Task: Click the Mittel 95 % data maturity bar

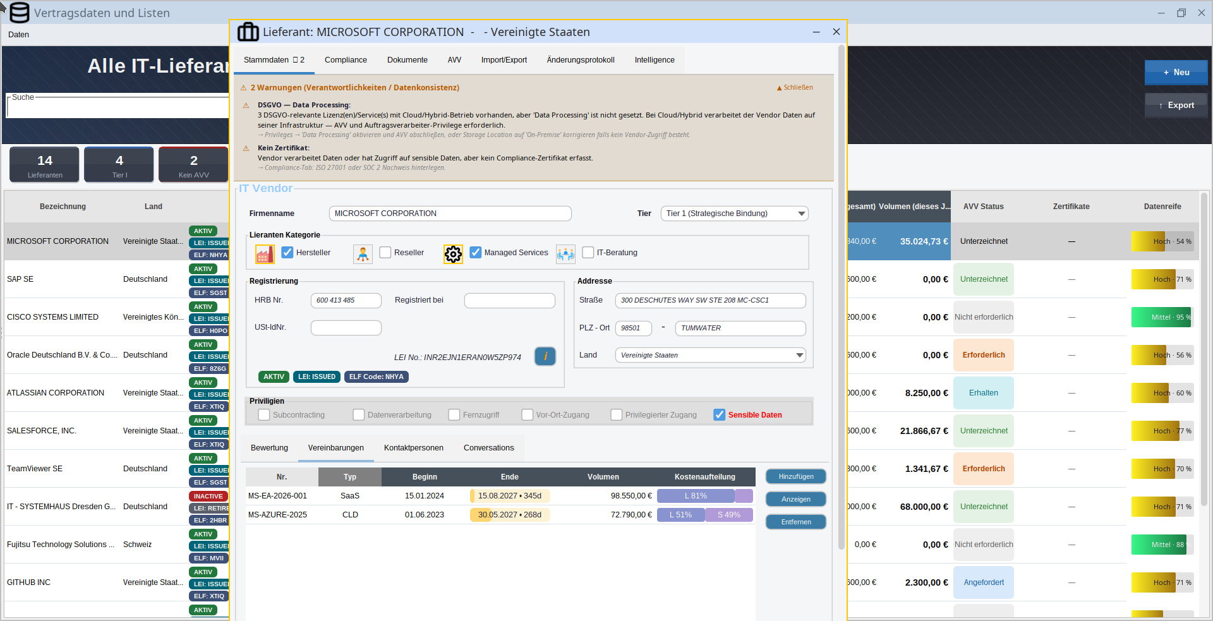Action: click(1161, 317)
